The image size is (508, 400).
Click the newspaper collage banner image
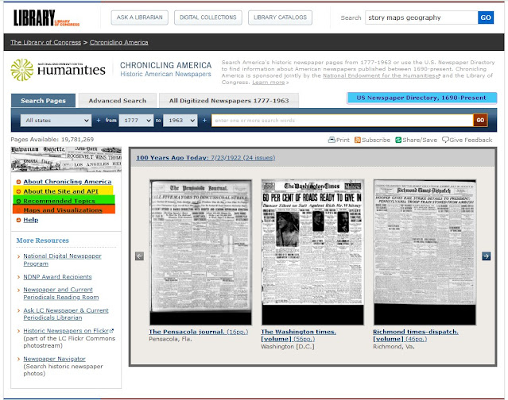pos(66,159)
